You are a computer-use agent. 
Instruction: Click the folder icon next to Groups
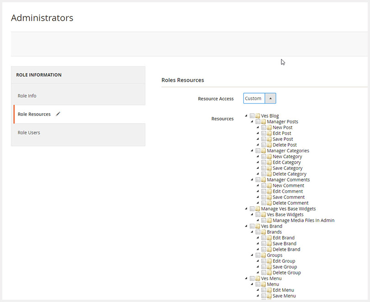coord(264,255)
